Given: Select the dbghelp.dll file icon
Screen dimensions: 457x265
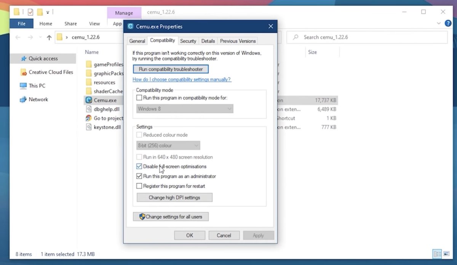Looking at the screenshot, I should coord(89,109).
